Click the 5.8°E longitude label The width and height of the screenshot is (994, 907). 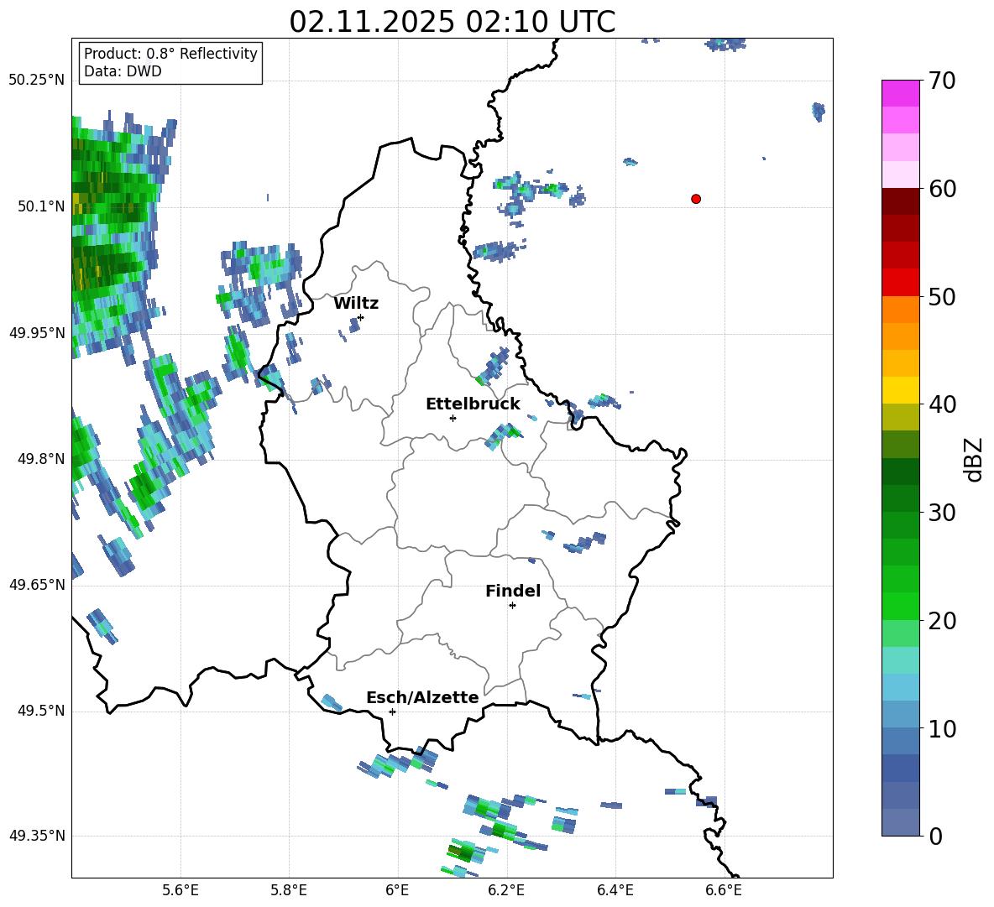tap(289, 890)
